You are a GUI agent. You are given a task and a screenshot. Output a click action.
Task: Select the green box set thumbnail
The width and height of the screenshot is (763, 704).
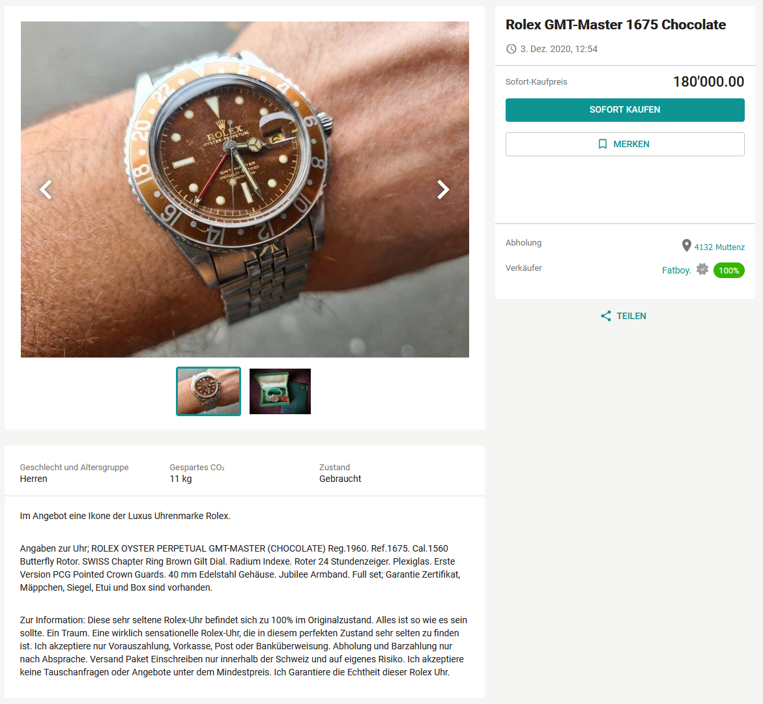click(280, 391)
